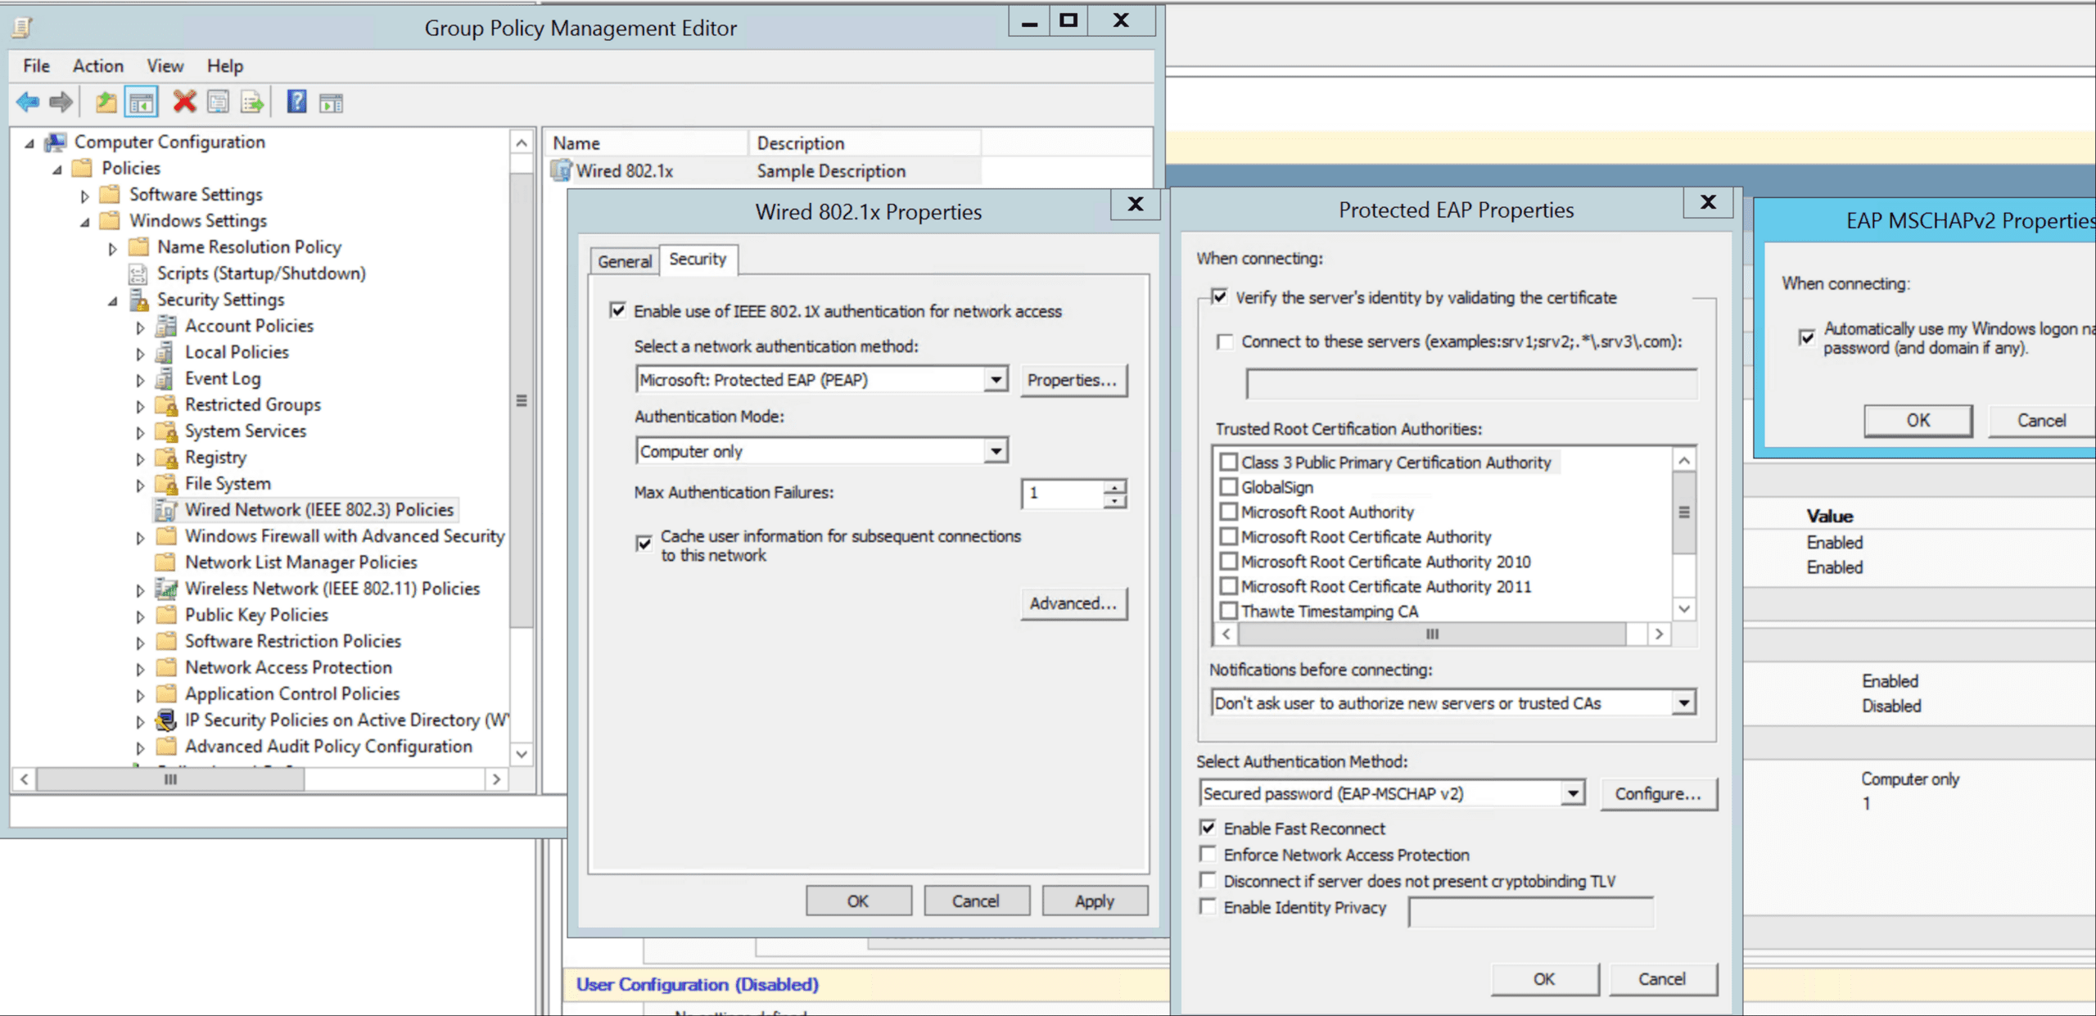Uncheck the Enable Fast Reconnect option
The image size is (2096, 1016).
(x=1208, y=828)
